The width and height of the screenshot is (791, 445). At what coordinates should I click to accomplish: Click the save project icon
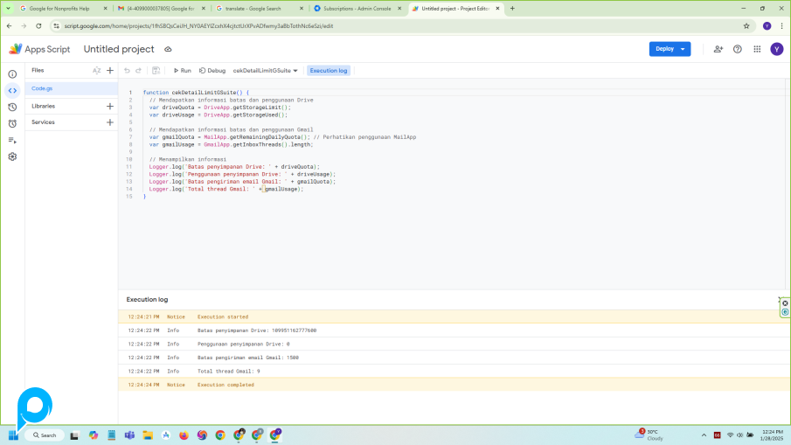(x=156, y=70)
